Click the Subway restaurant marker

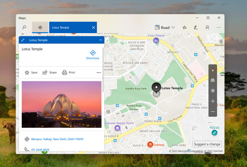coord(150,145)
